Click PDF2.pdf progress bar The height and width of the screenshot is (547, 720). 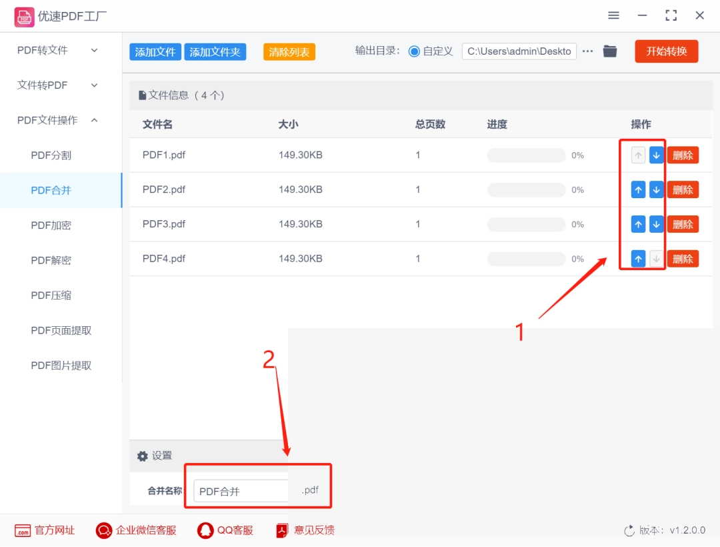pos(526,189)
